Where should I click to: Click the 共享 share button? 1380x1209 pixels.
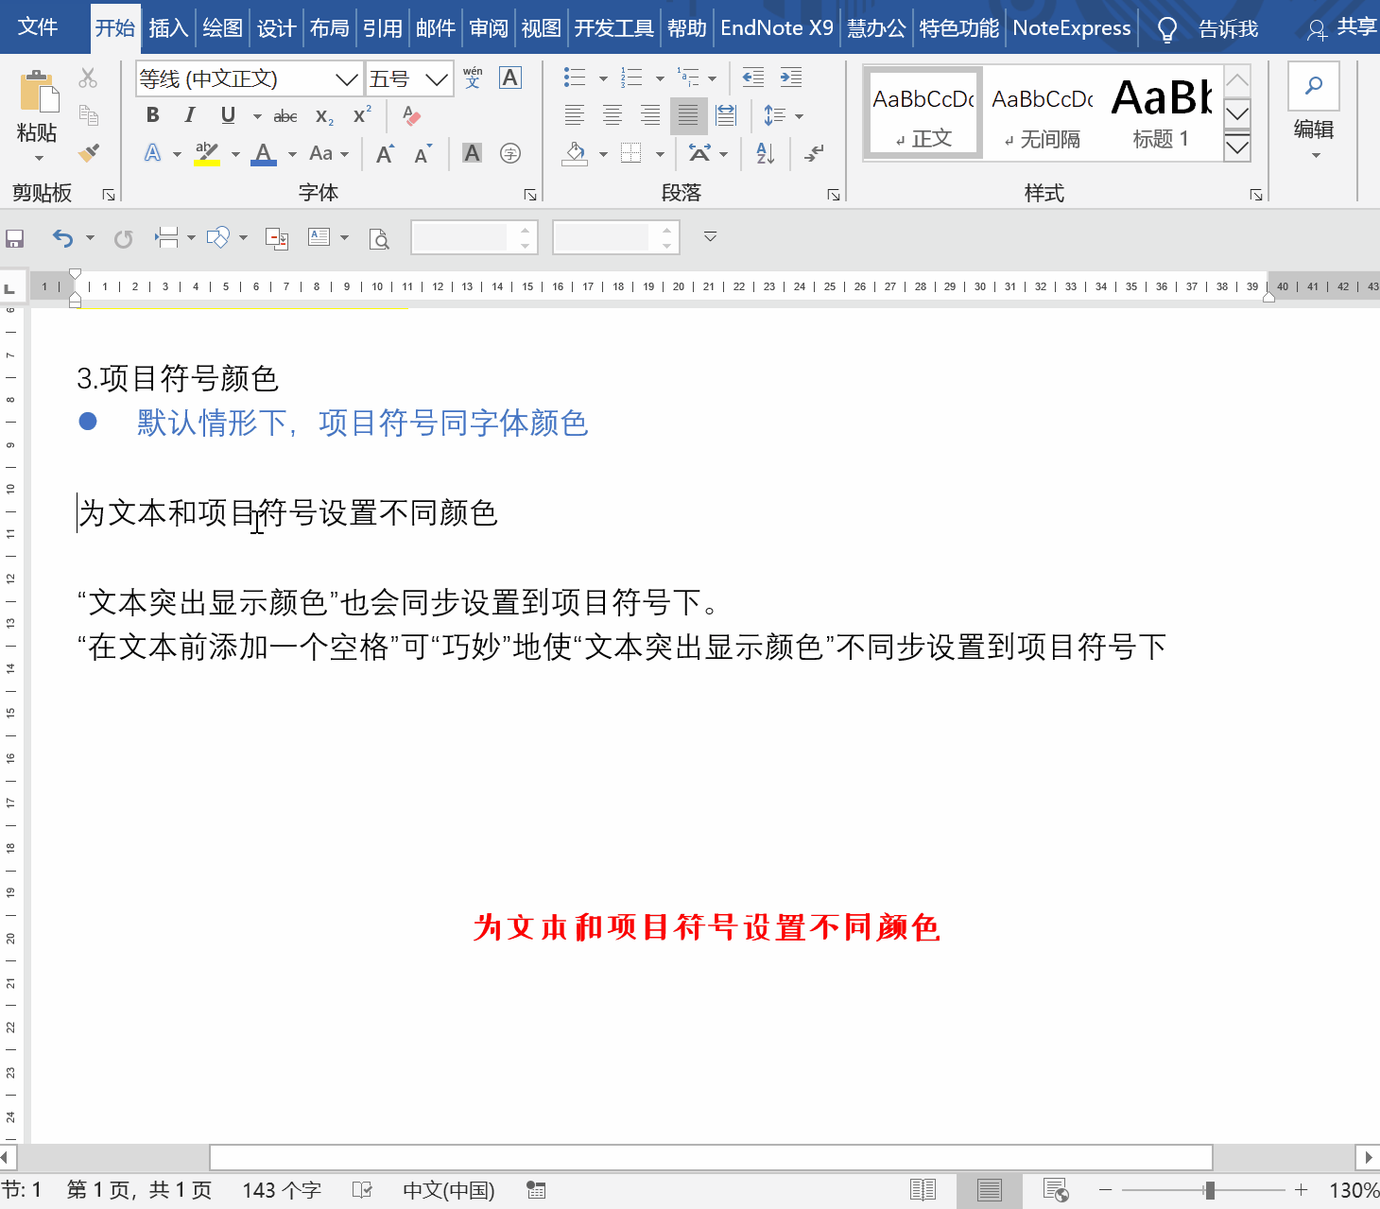pos(1342,28)
